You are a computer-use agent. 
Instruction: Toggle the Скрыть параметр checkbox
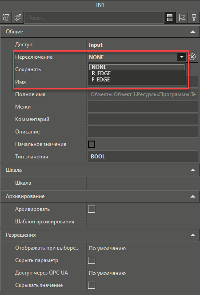pyautogui.click(x=92, y=261)
